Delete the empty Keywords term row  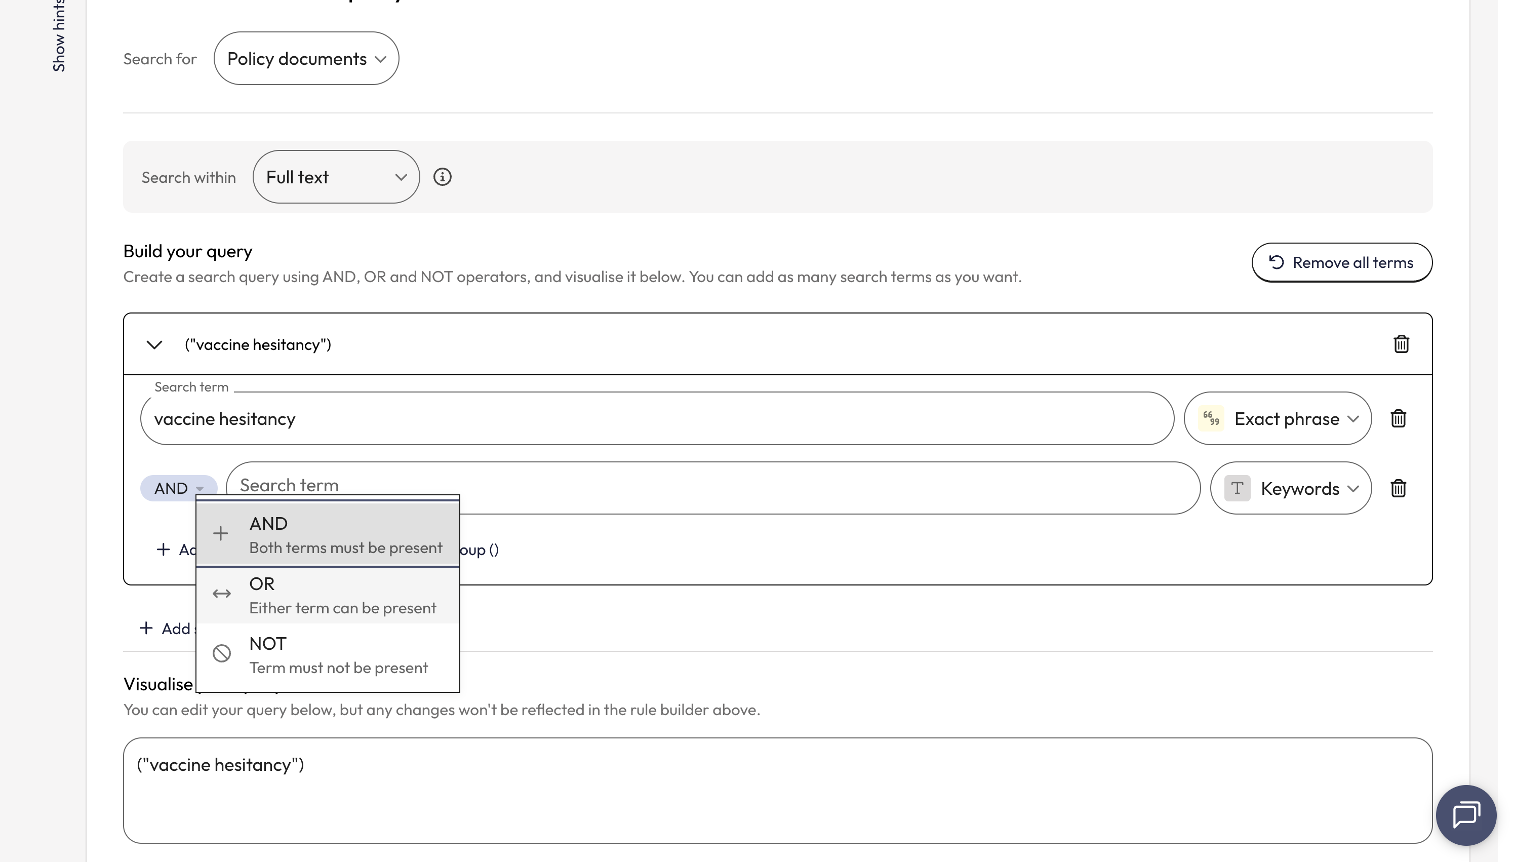click(1398, 488)
